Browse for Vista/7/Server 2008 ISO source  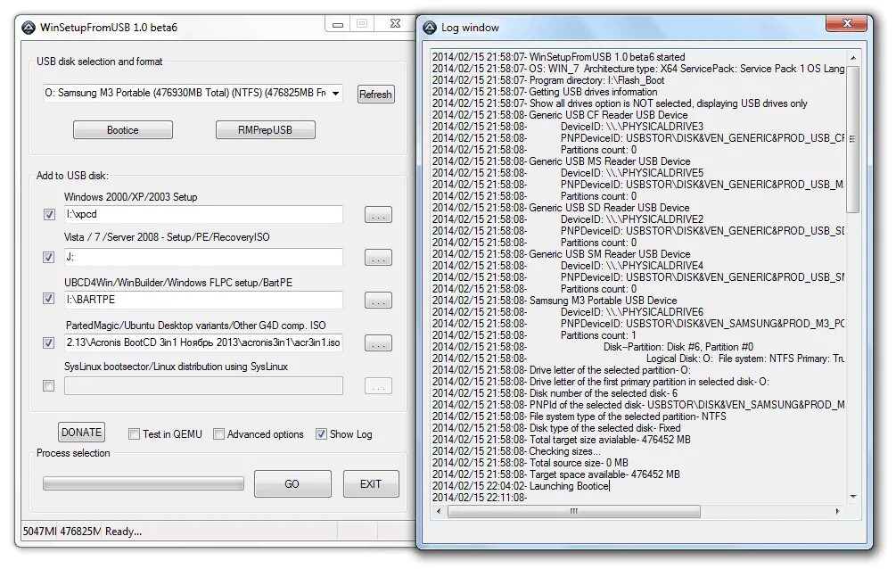(x=378, y=258)
